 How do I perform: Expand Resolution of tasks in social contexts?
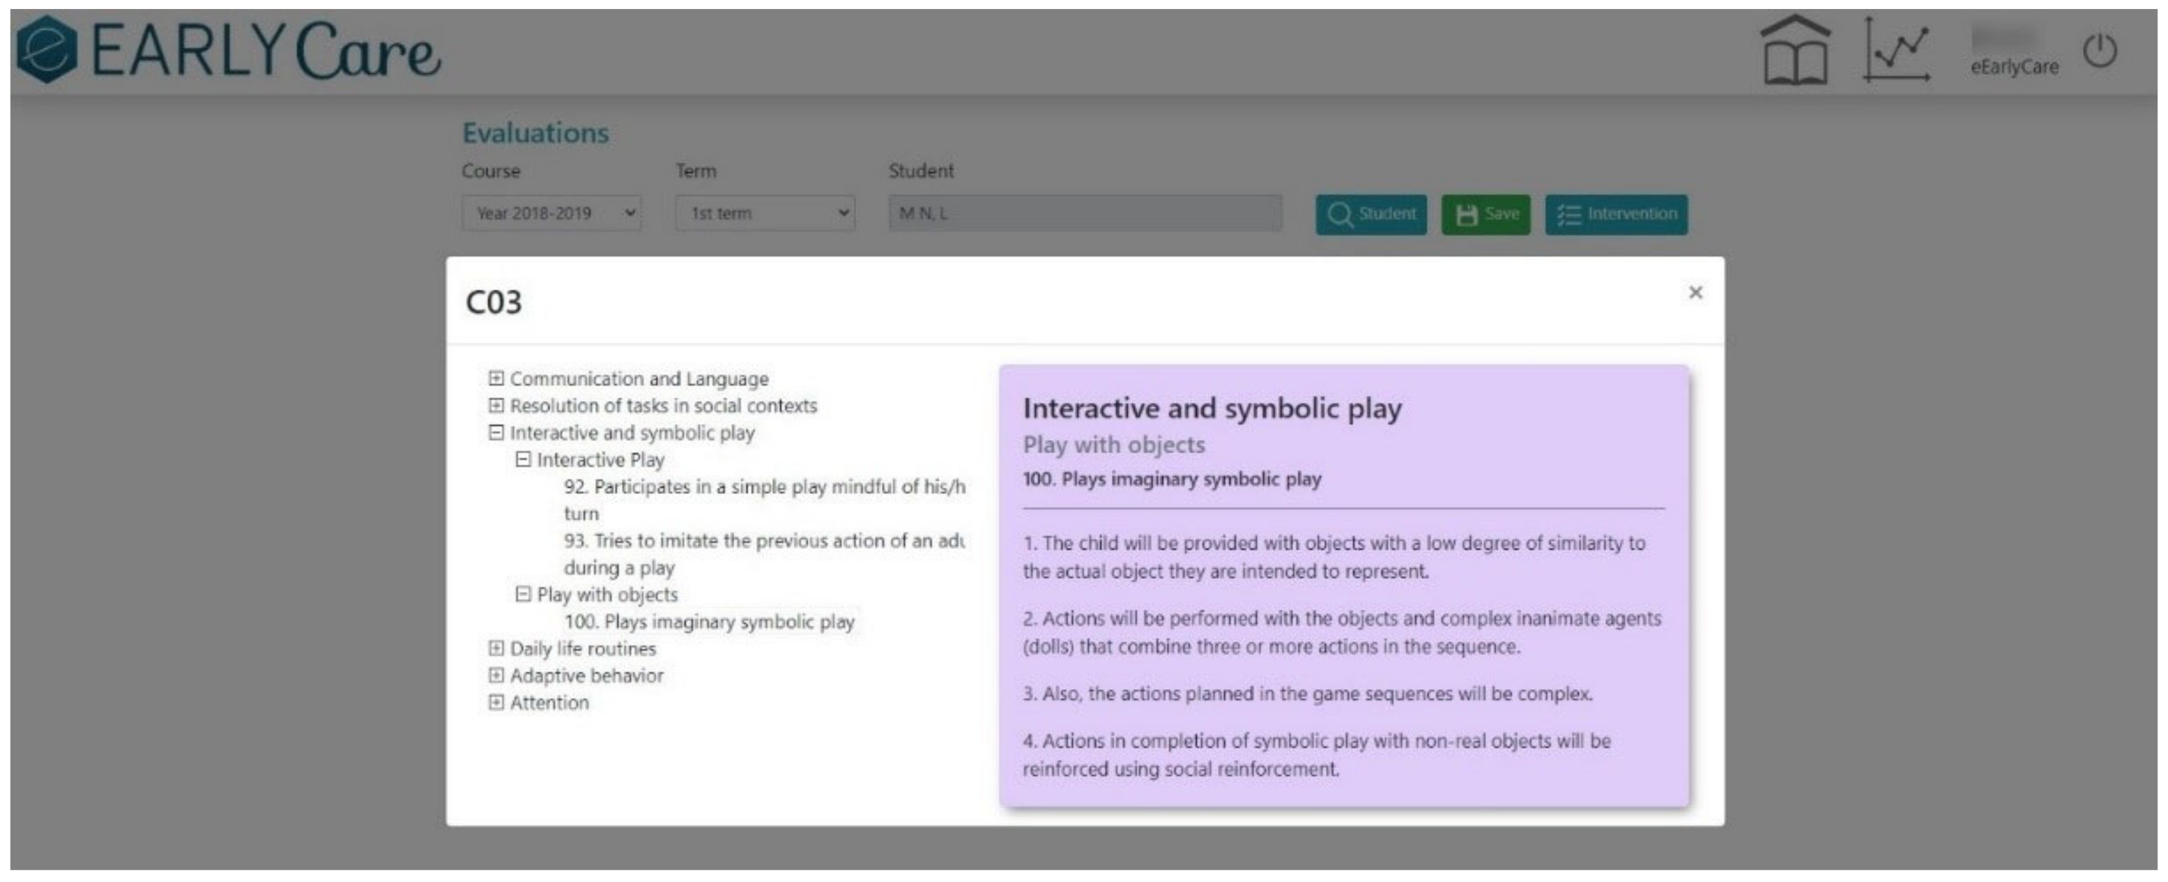click(x=496, y=405)
